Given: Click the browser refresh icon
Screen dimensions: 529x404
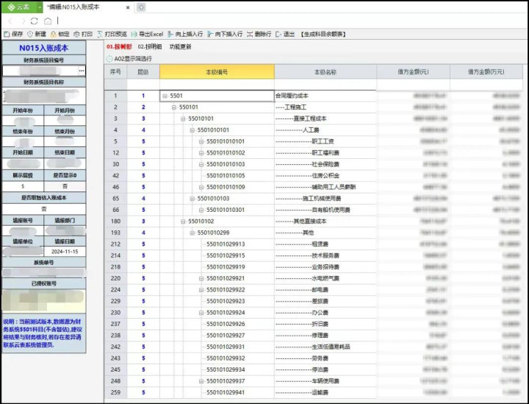Looking at the screenshot, I should (x=33, y=21).
